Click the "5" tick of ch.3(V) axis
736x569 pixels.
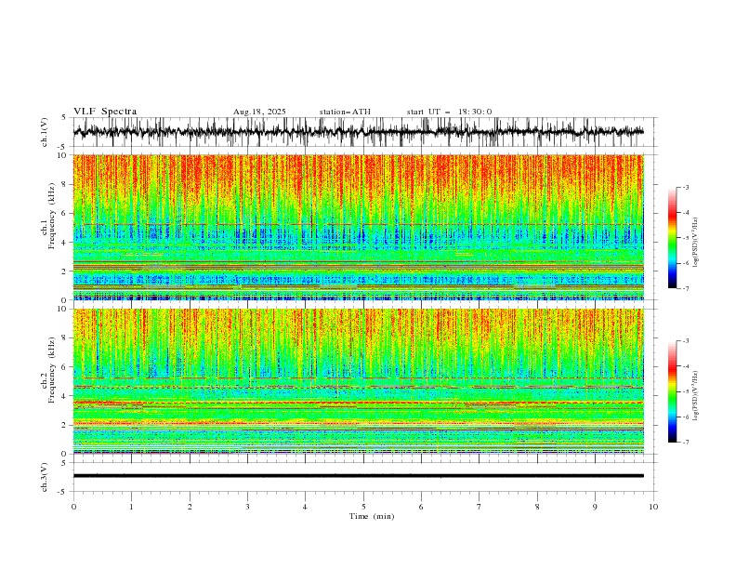pos(65,463)
